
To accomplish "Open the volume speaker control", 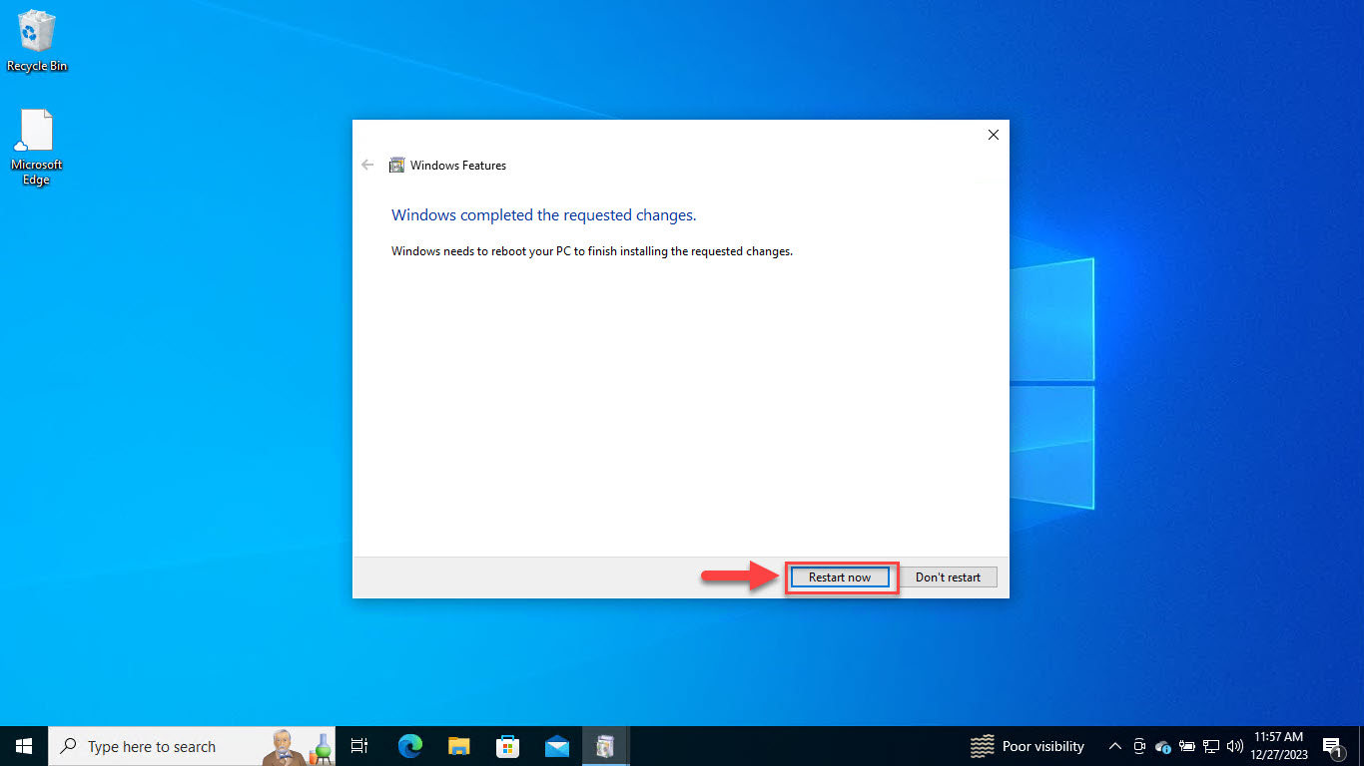I will point(1234,746).
